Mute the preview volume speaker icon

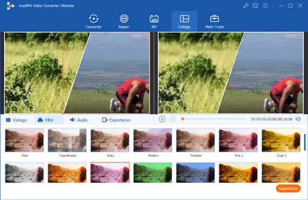tap(298, 119)
